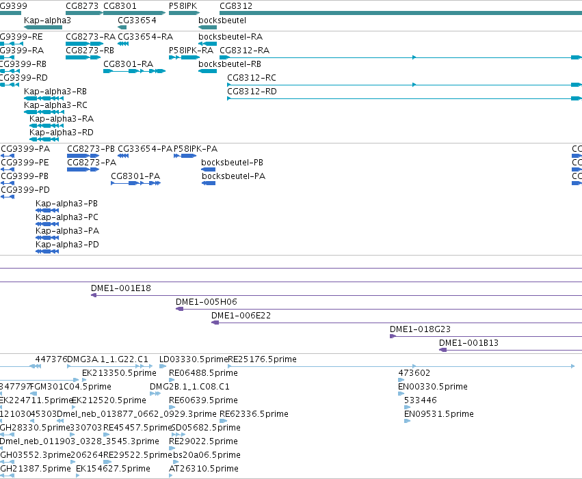Select EST DMG2B.1_1.C08.C1 label
582x479 pixels.
189,387
